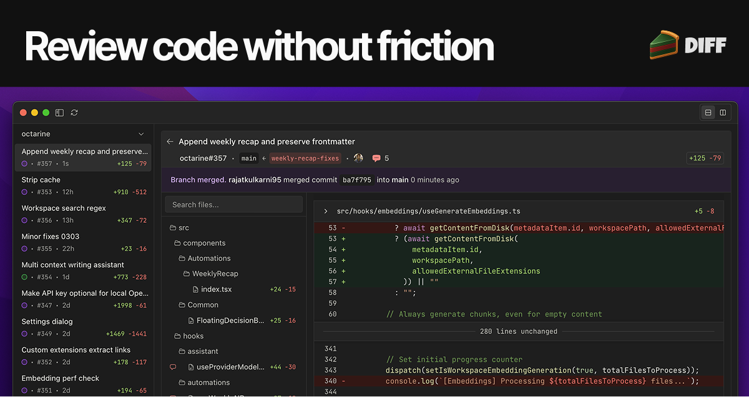Open Multi context writing assistant pull request

coord(82,271)
